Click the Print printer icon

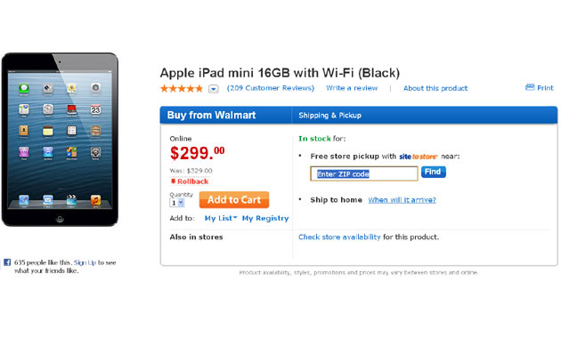coord(530,87)
